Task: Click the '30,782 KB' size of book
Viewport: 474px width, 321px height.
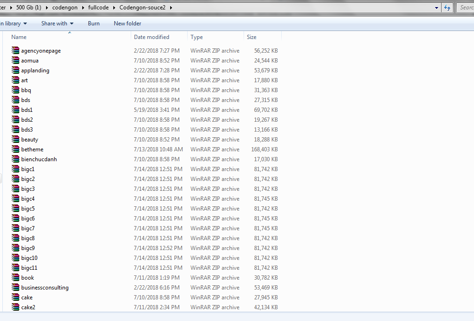Action: [266, 277]
